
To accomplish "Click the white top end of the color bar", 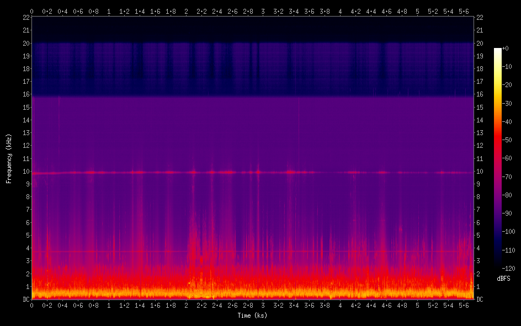I will pyautogui.click(x=498, y=50).
